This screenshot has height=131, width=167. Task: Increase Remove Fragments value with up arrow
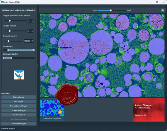[32, 40]
